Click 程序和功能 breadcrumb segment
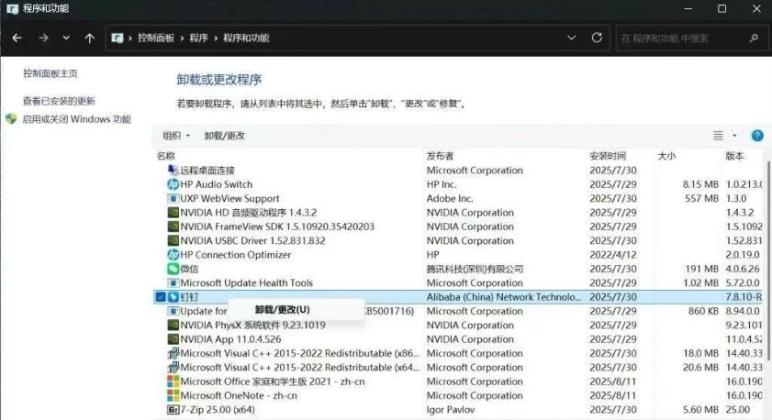The height and width of the screenshot is (420, 772). click(246, 38)
